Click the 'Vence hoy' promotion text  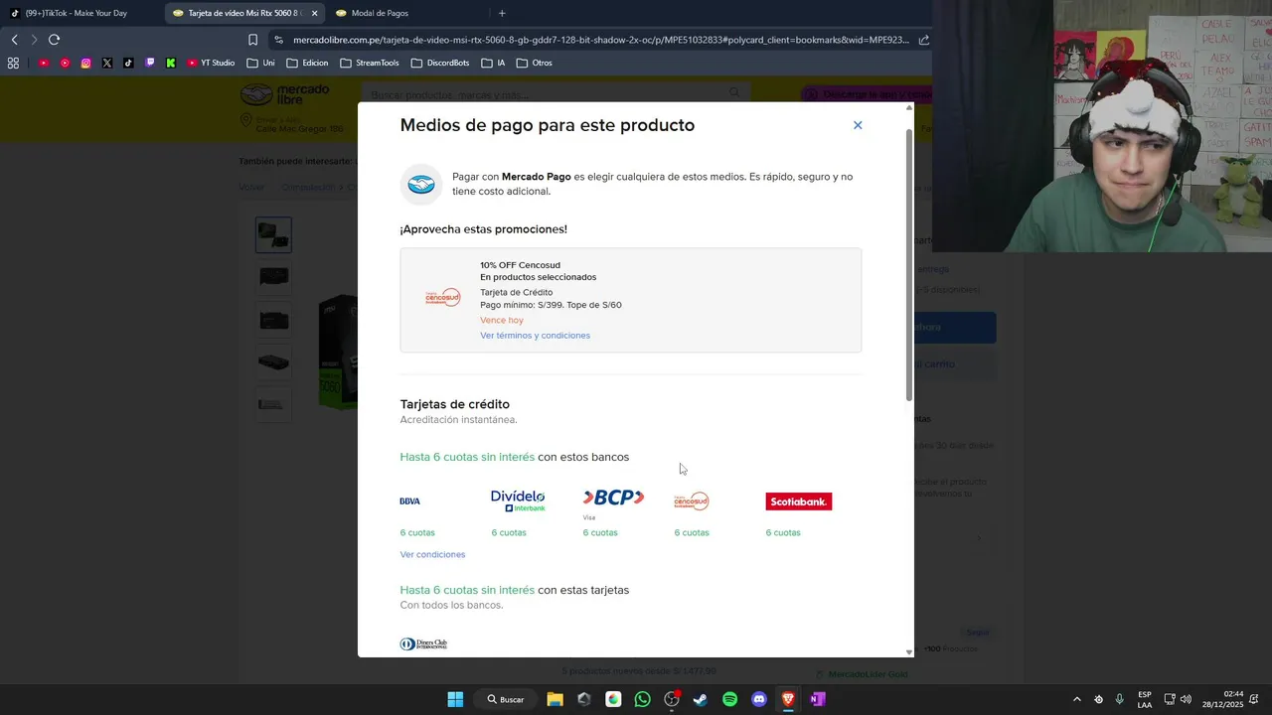pos(502,321)
